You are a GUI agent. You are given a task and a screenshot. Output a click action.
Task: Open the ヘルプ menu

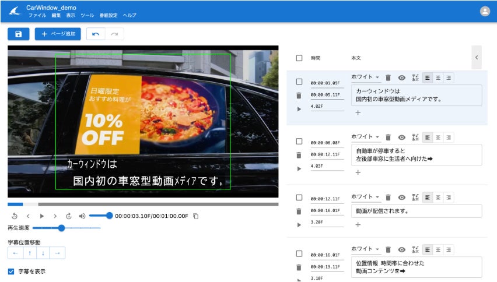coord(129,15)
